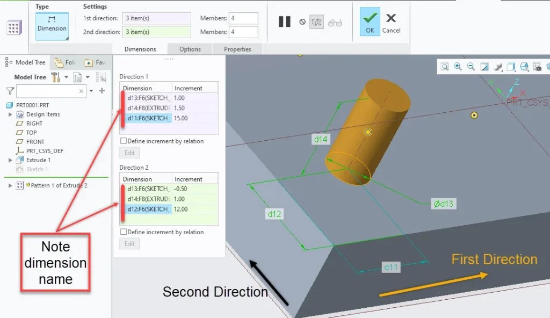This screenshot has height=318, width=550.
Task: Click the screen capture icon in graphics toolbar
Action: click(x=537, y=67)
